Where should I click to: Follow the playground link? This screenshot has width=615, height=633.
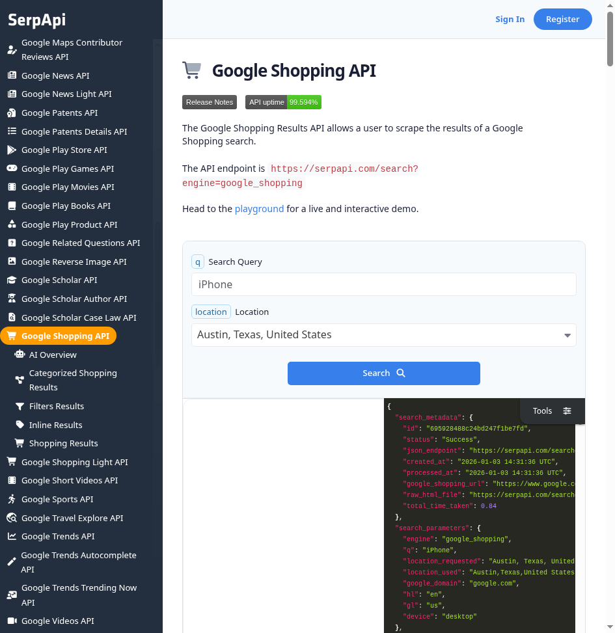[x=259, y=209]
